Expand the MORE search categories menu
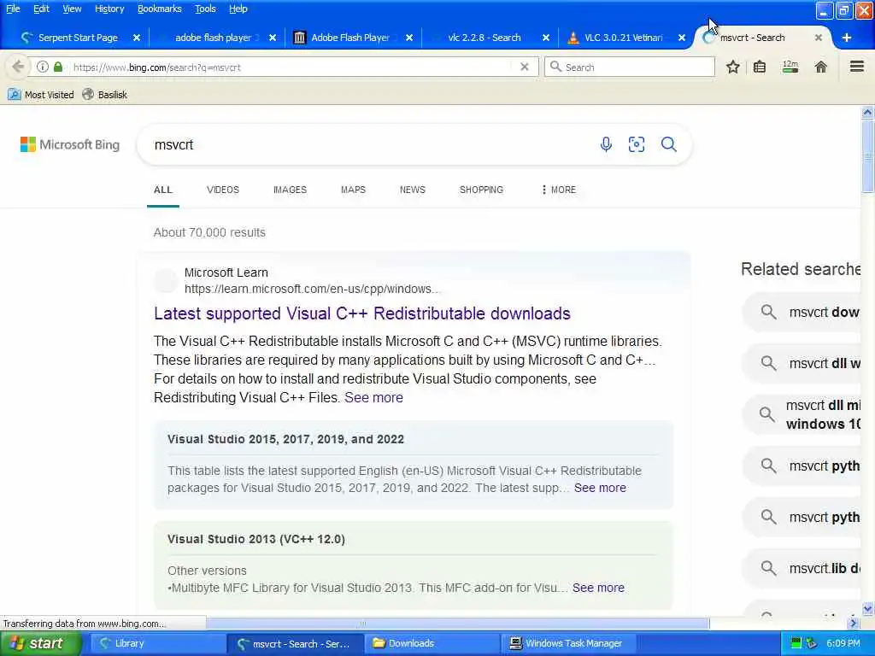 point(558,190)
